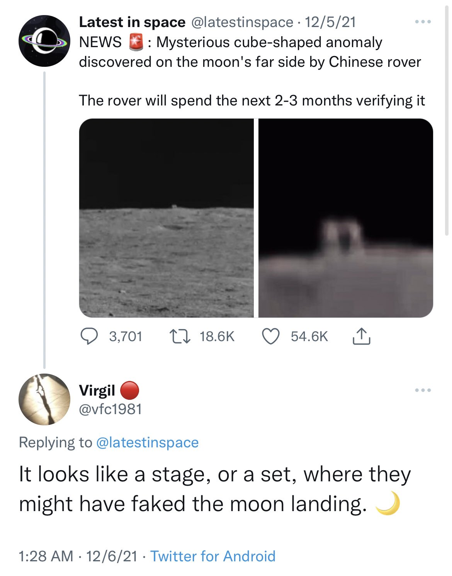
Task: Open the @vfc1981 handle
Action: [110, 409]
